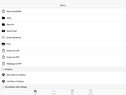Select the Menu tab with three dots
Screen dimensions: 126x95
[54, 92]
